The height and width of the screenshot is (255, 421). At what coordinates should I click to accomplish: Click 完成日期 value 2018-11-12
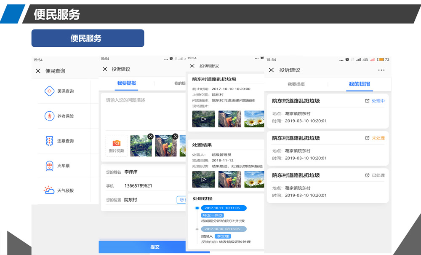pos(223,161)
